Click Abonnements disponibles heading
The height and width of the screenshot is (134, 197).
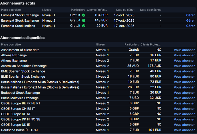coord(23,38)
